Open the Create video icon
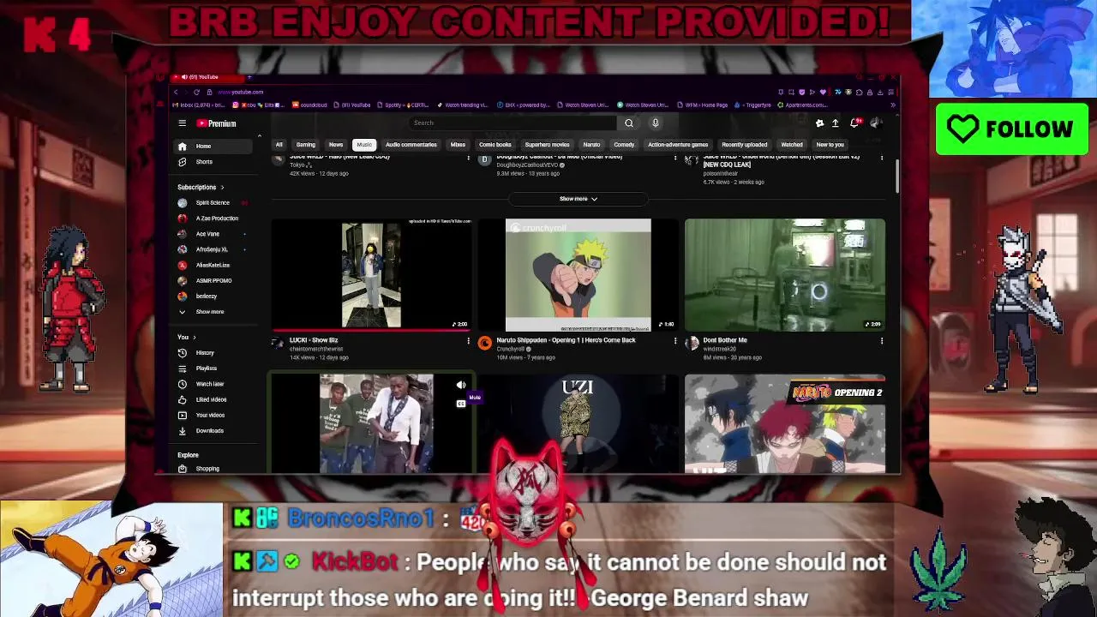Image resolution: width=1097 pixels, height=617 pixels. tap(836, 123)
